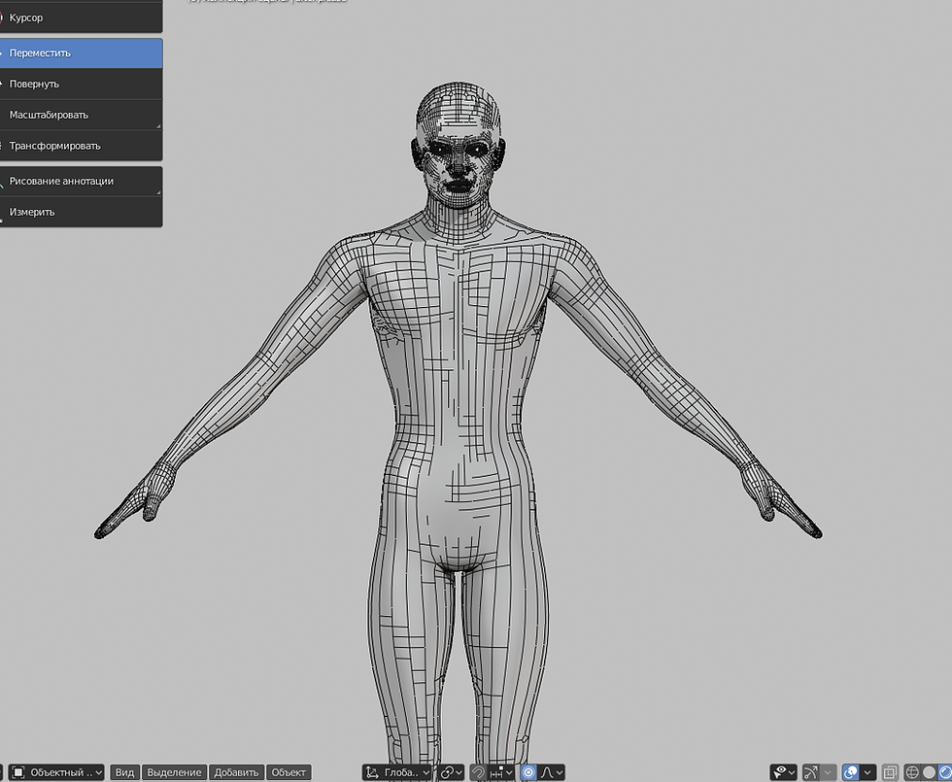Toggle X-ray view icon
This screenshot has width=952, height=782.
point(890,772)
